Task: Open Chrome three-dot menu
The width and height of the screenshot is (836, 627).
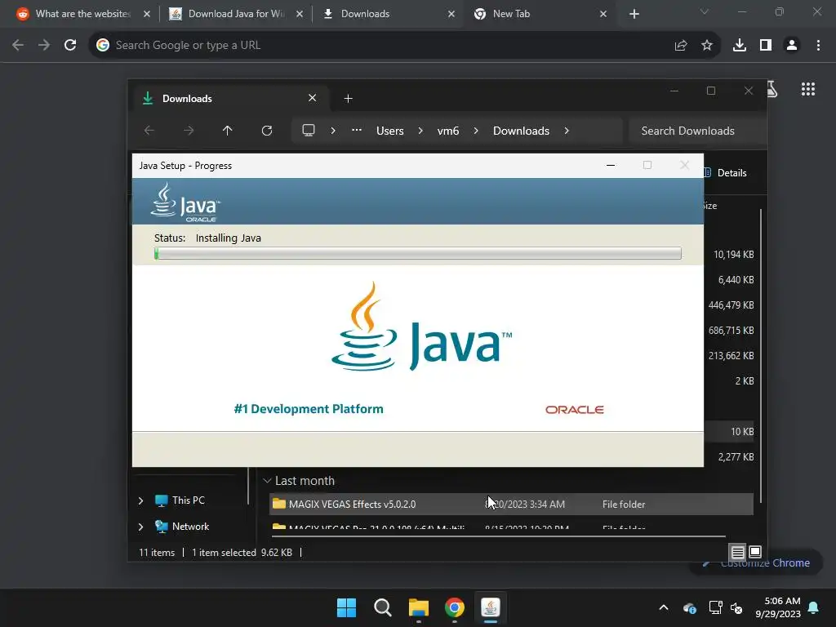Action: point(818,46)
